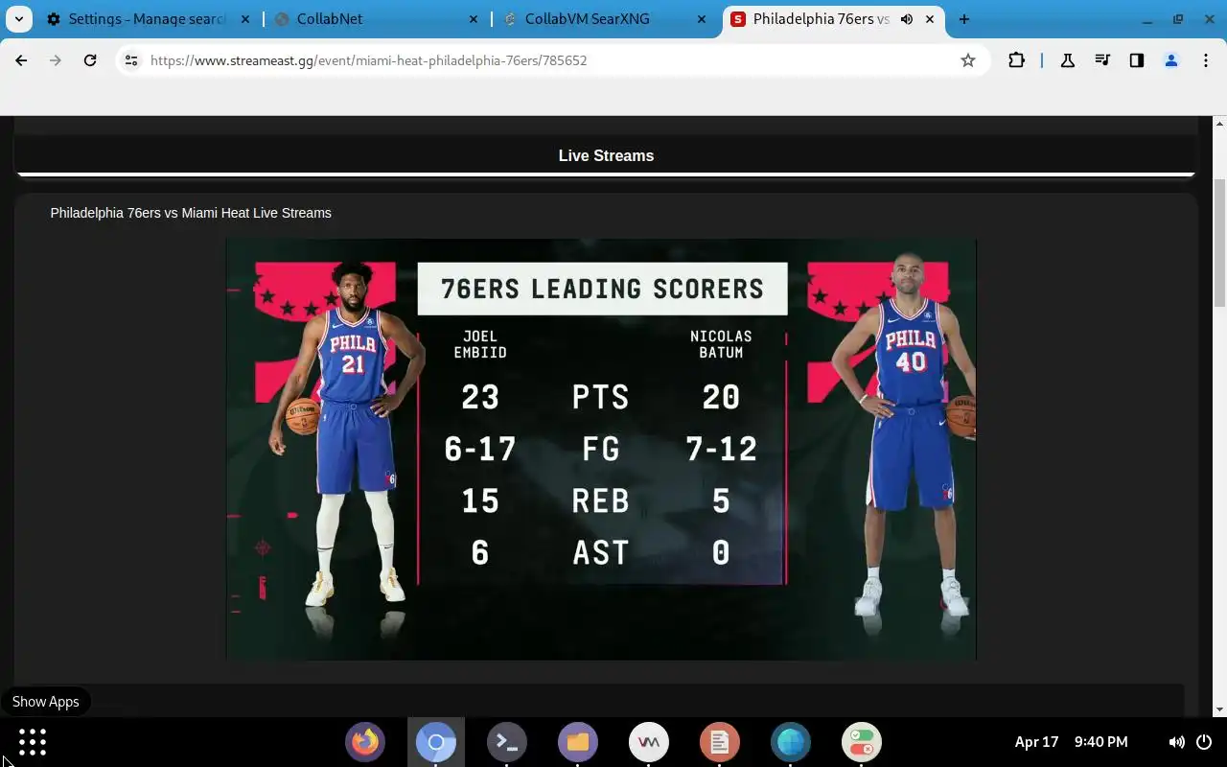
Task: Open the globe web browser dock icon
Action: click(791, 742)
